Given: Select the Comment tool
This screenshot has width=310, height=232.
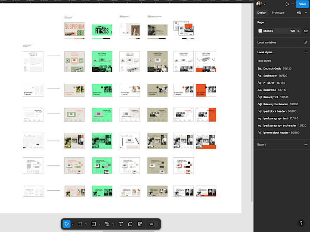Looking at the screenshot, I should (130, 224).
